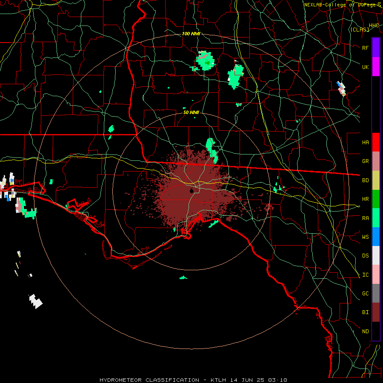Screen dimensions: 383x383
Task: Click the UK magenta legend swatch
Action: 376,67
